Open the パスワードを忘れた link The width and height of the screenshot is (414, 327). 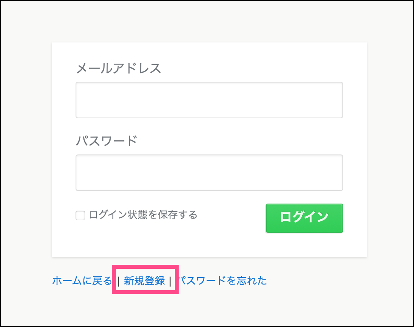pos(222,281)
